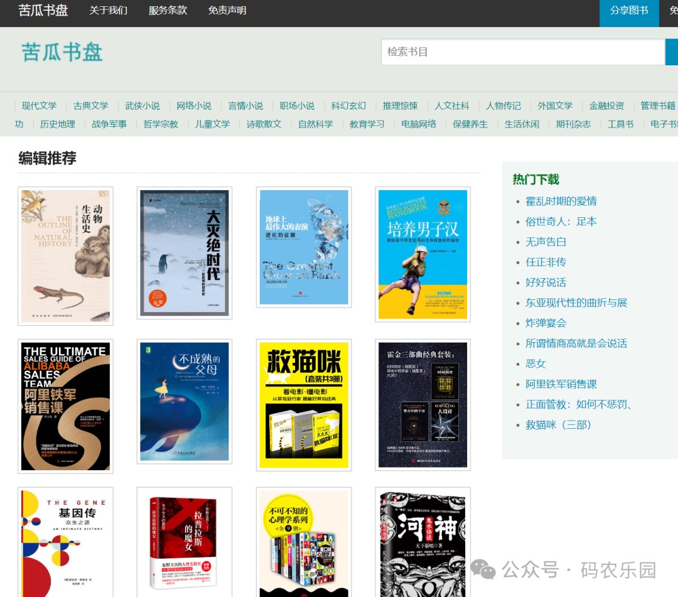
Task: Open 霍乱时期的爱情 in 热门下载
Action: tap(561, 201)
